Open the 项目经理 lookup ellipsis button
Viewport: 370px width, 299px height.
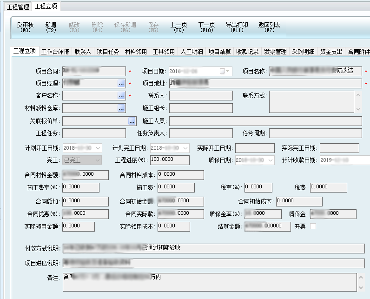[121, 84]
